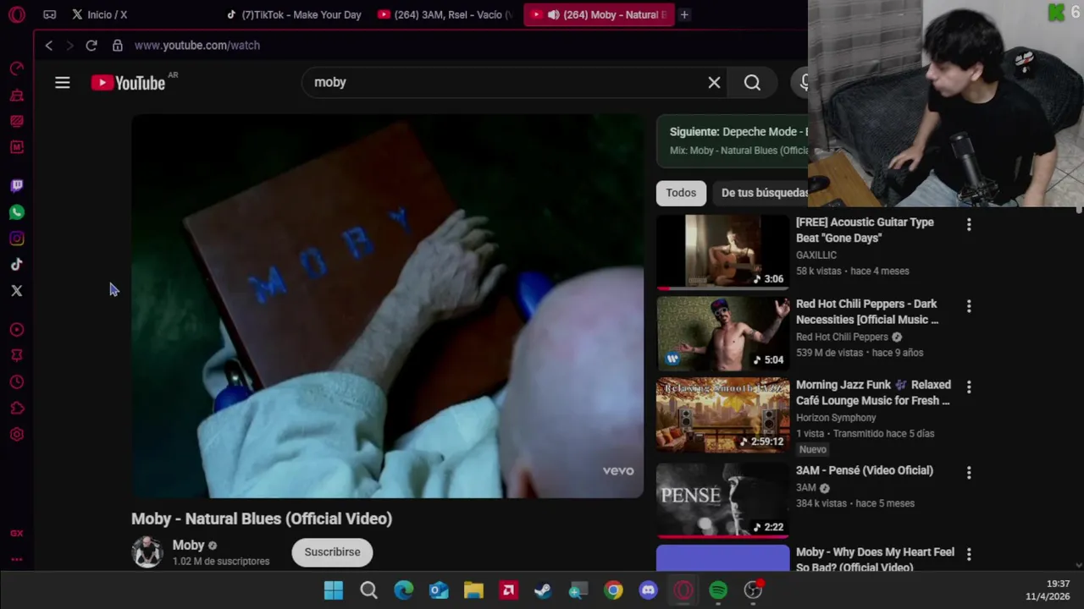Open more options for Morning Jazz Funk video
Image resolution: width=1084 pixels, height=609 pixels.
click(969, 387)
